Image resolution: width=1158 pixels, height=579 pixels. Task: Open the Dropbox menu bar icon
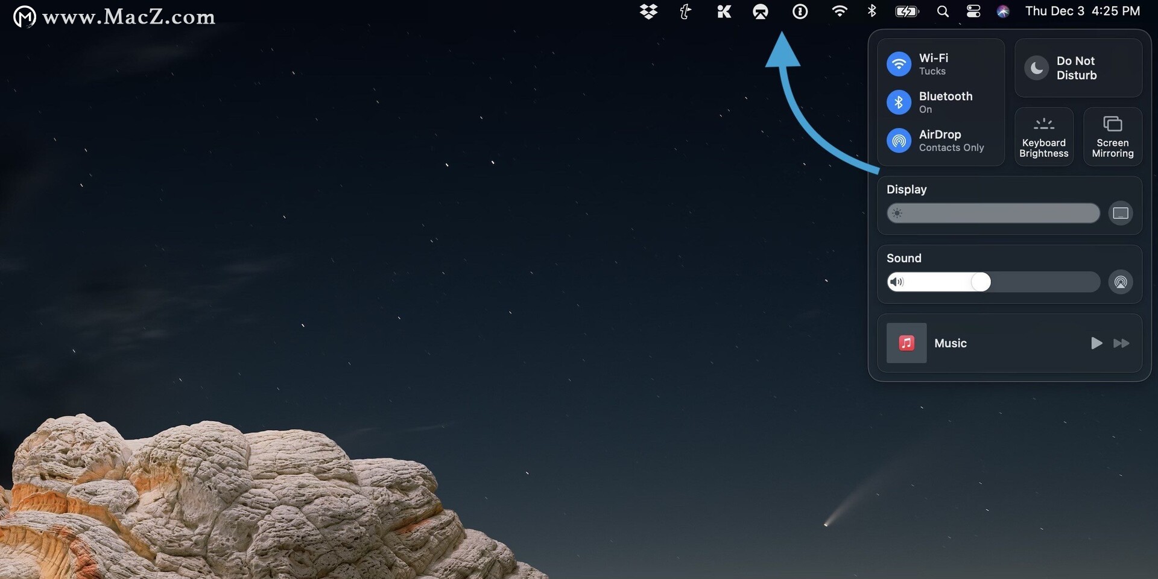coord(648,11)
